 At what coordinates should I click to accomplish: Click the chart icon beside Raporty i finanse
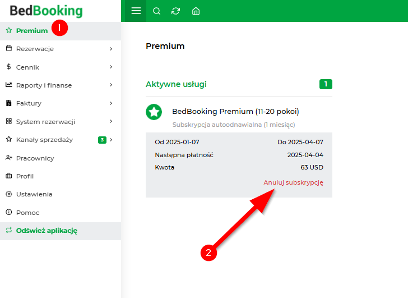(9, 85)
